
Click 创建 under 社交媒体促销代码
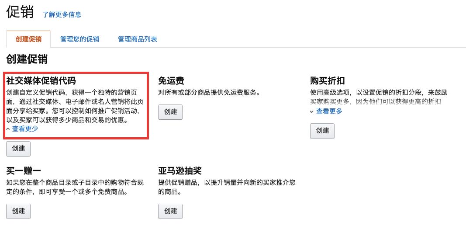18,149
